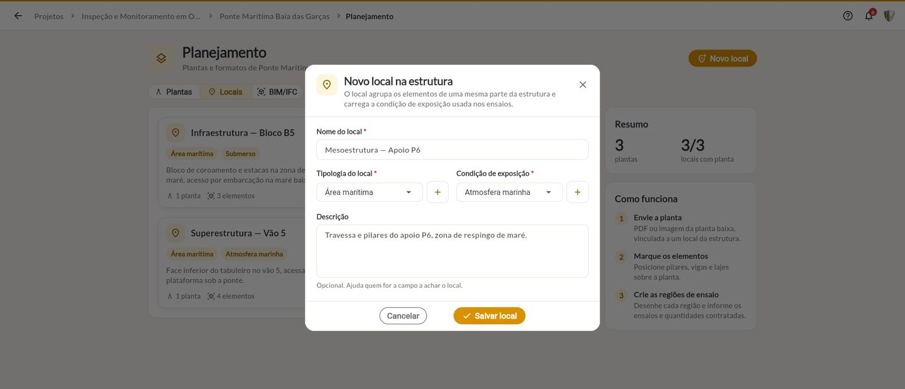The image size is (905, 389).
Task: Click the Planejamento layers icon
Action: coord(162,58)
